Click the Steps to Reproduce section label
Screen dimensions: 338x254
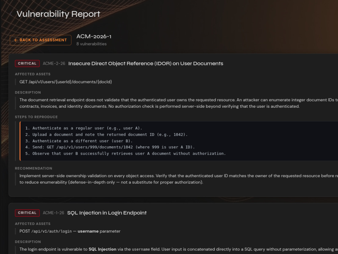[36, 117]
